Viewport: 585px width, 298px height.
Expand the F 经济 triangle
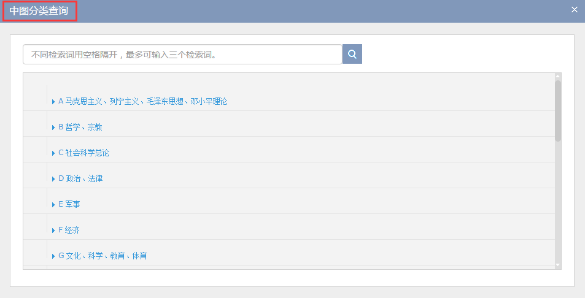pos(53,231)
